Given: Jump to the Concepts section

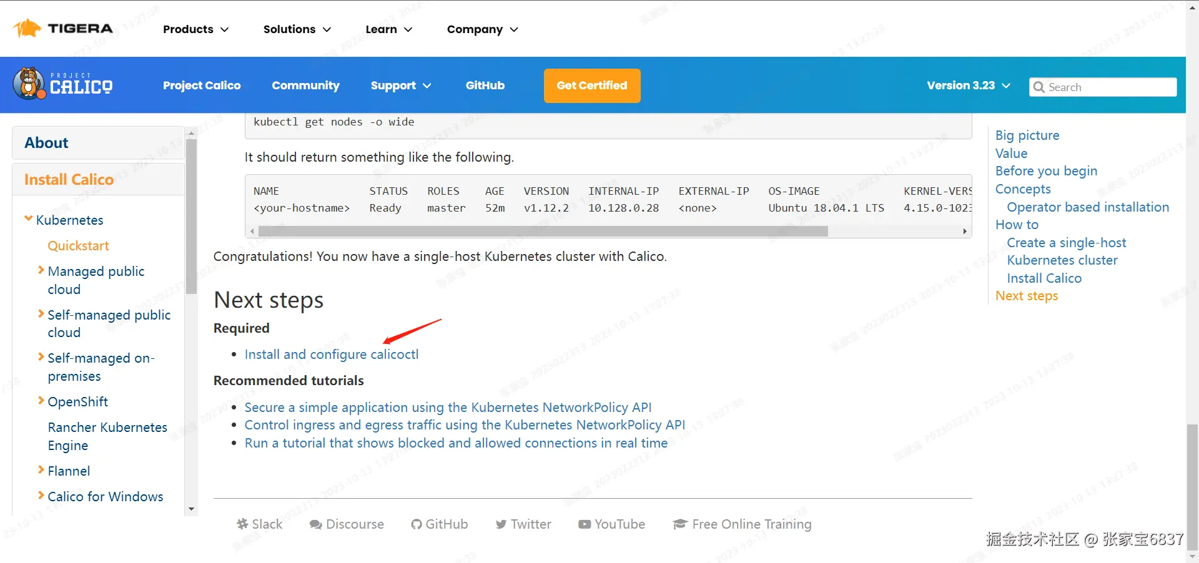Looking at the screenshot, I should [x=1023, y=189].
